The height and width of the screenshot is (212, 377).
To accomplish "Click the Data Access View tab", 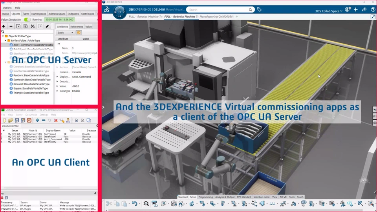I will [x=10, y=126].
